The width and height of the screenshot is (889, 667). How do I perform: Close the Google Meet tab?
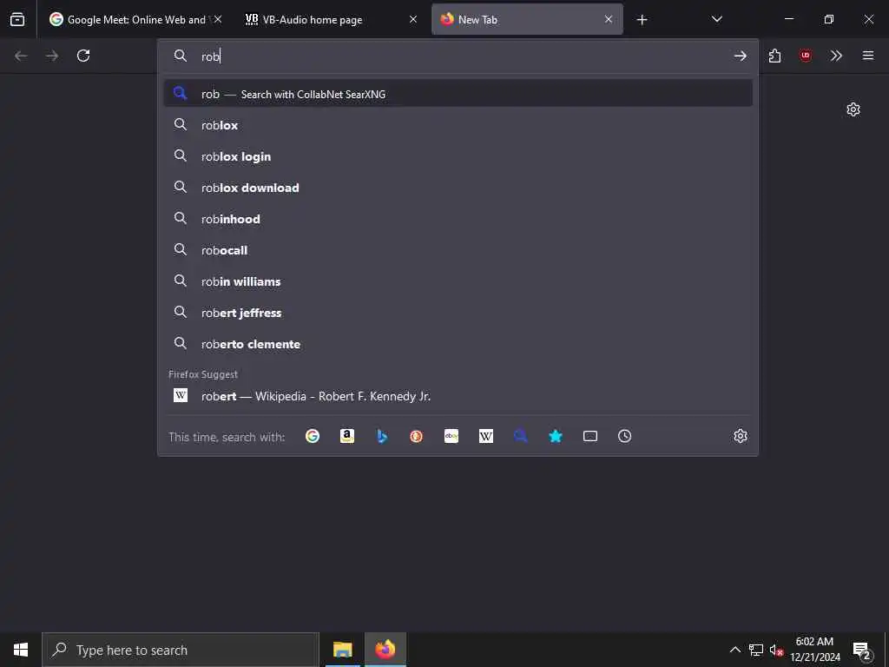[x=218, y=19]
